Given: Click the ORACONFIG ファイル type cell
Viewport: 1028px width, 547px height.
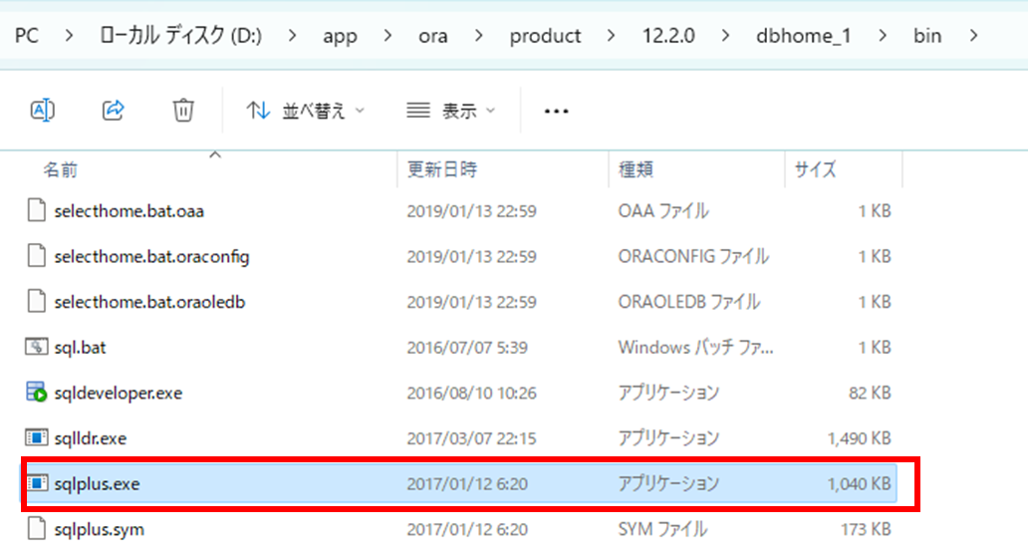Looking at the screenshot, I should pyautogui.click(x=693, y=256).
